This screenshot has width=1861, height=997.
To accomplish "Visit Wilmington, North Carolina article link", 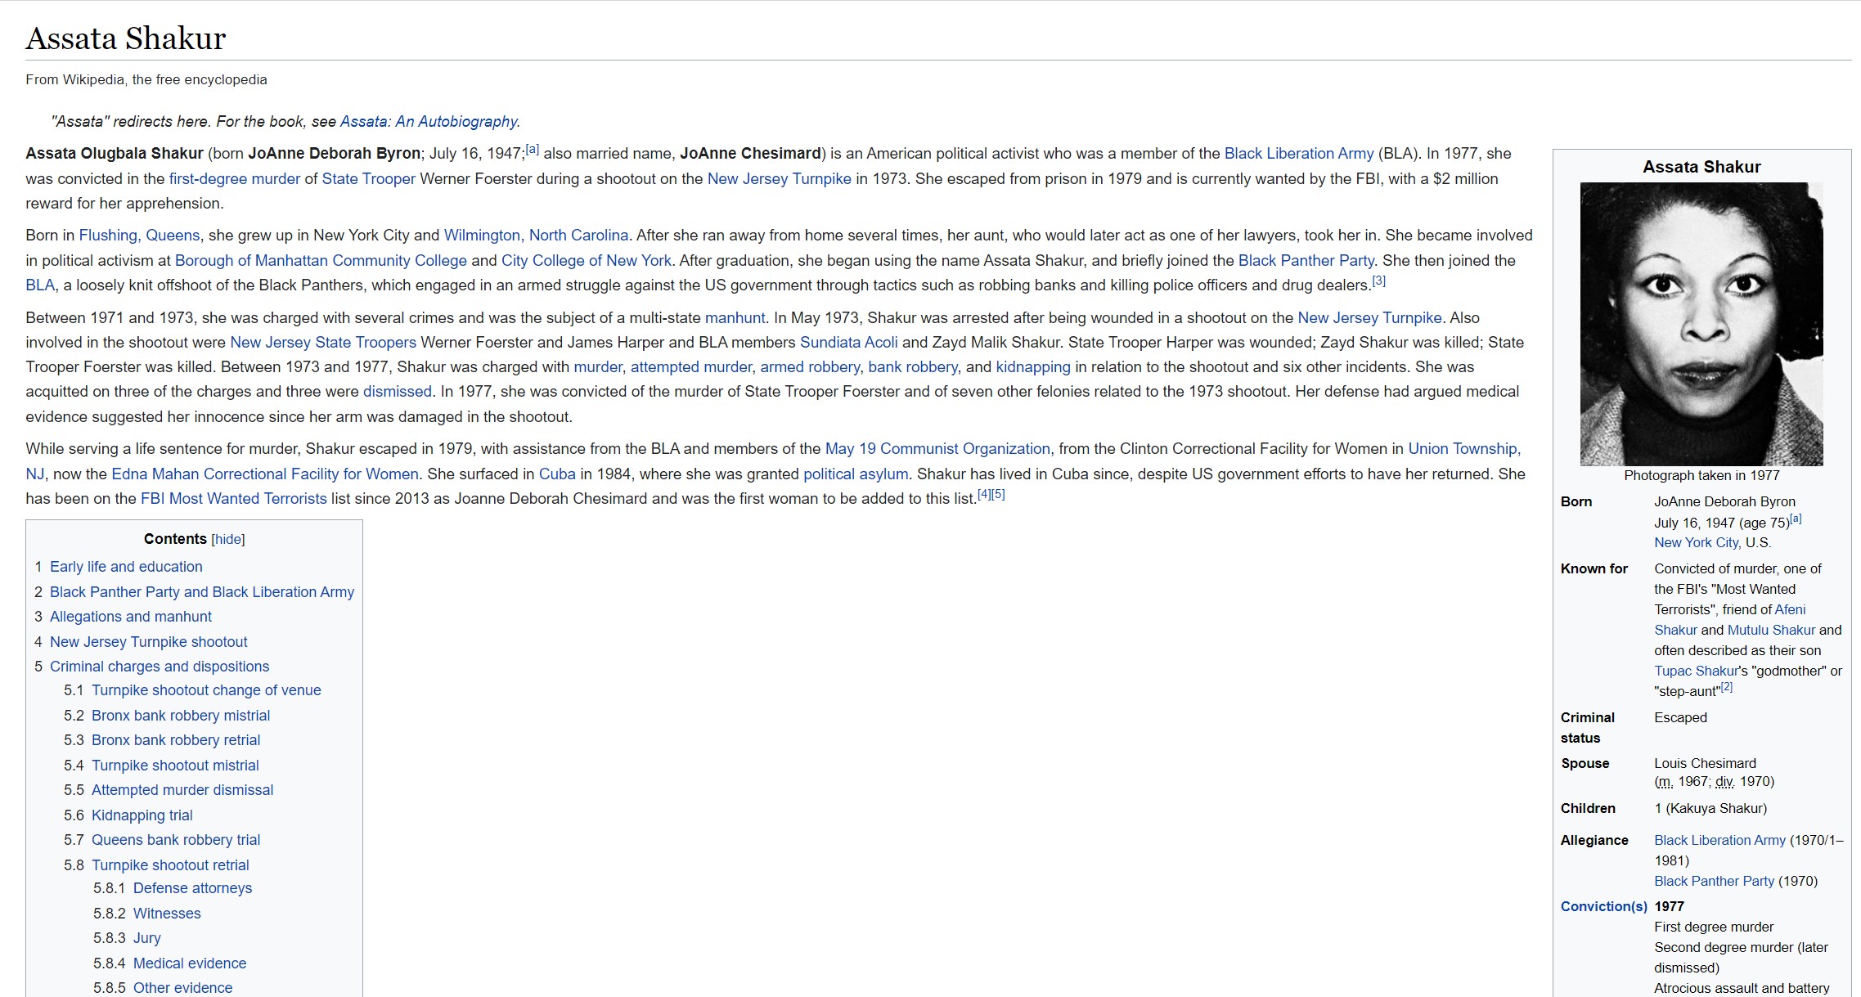I will pos(536,236).
